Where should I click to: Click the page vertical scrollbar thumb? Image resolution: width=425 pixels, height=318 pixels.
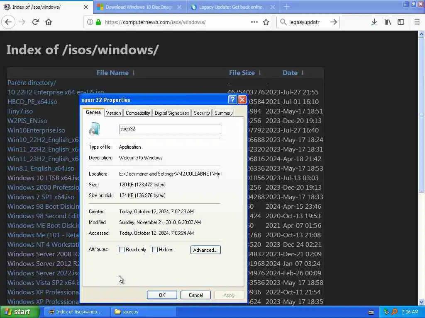pos(421,115)
